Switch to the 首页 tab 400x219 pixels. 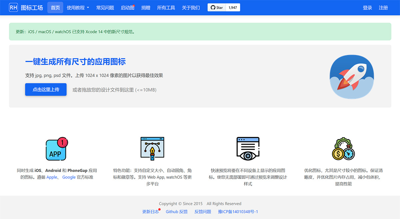(x=55, y=7)
